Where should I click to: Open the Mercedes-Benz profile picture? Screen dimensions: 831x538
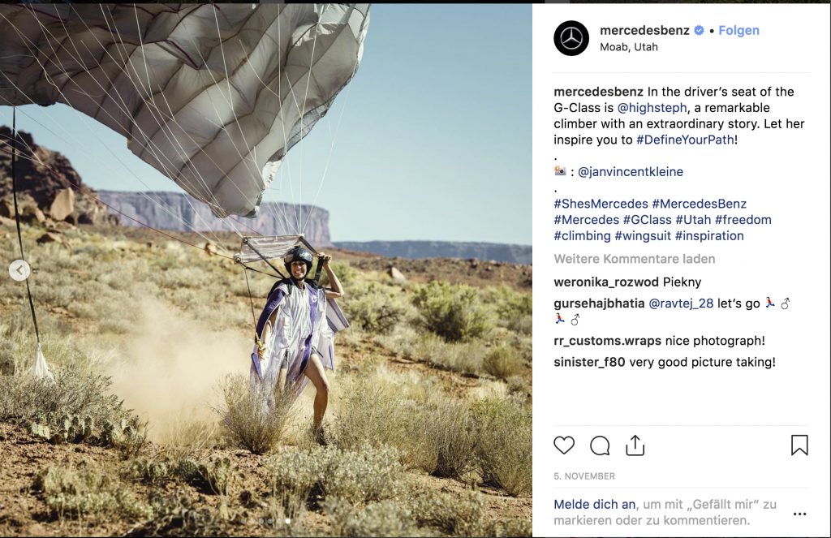[571, 38]
